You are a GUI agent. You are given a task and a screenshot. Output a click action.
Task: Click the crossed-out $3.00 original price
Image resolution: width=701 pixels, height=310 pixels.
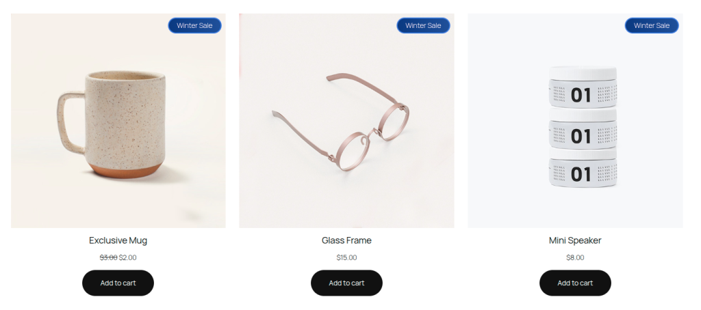[x=108, y=257]
